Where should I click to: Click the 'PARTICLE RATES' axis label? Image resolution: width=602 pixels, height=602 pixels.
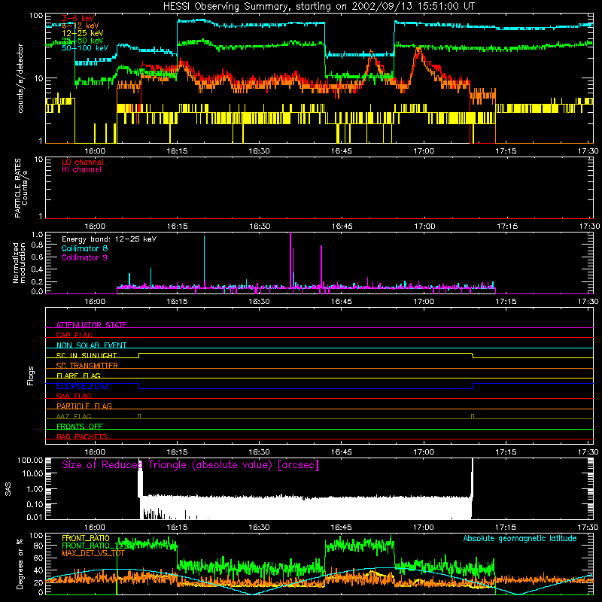click(17, 188)
